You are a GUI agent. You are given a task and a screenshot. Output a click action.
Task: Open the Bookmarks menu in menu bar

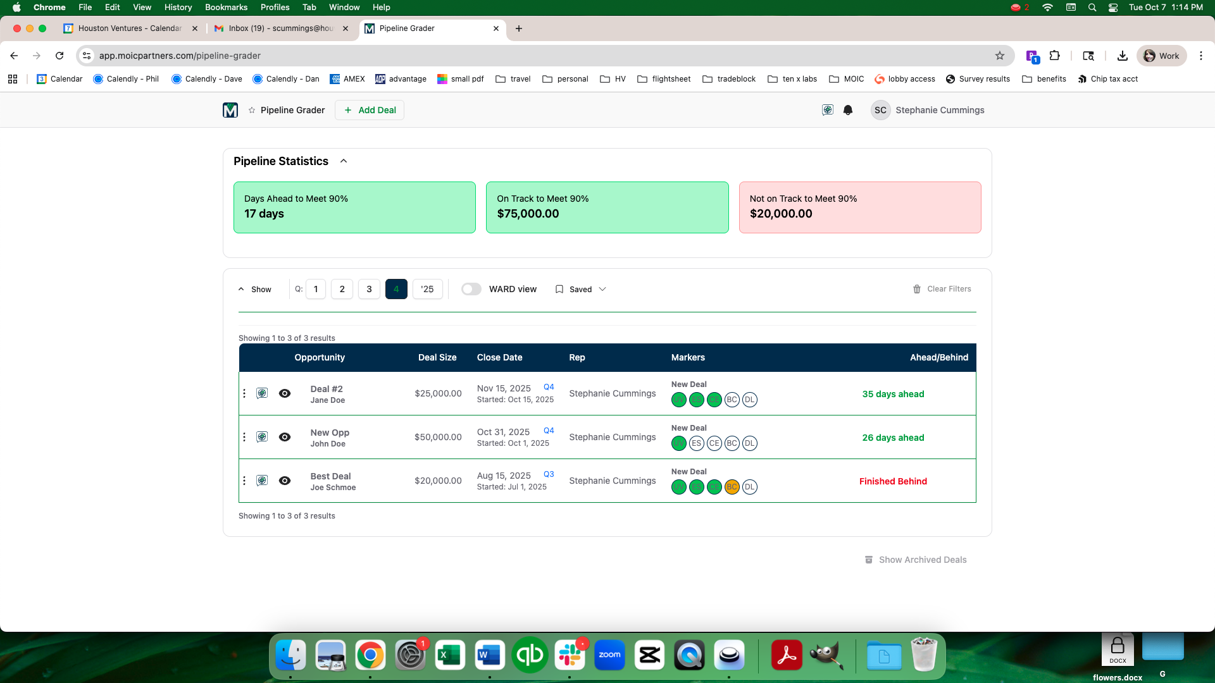coord(226,7)
